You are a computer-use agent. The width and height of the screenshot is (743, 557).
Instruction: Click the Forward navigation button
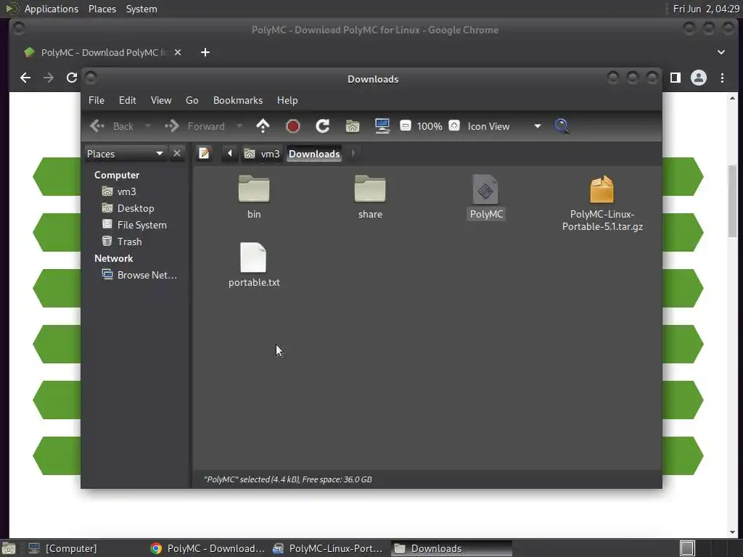[x=194, y=126]
